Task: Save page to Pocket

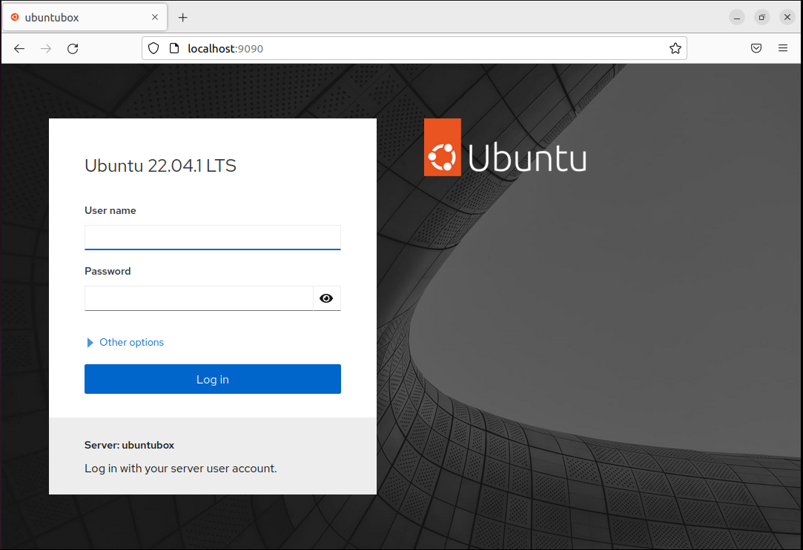Action: coord(756,49)
